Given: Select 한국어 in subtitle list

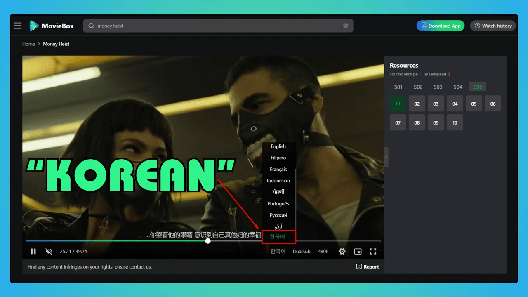Looking at the screenshot, I should 278,237.
